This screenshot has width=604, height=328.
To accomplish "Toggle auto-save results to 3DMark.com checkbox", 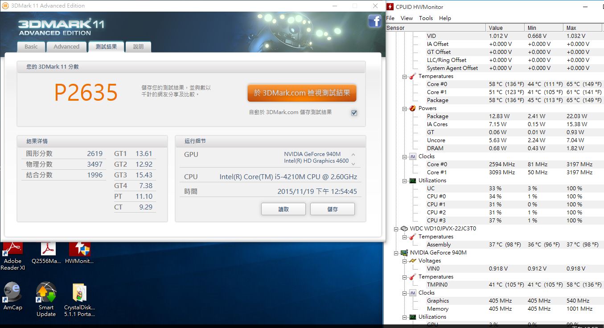I will (x=354, y=113).
